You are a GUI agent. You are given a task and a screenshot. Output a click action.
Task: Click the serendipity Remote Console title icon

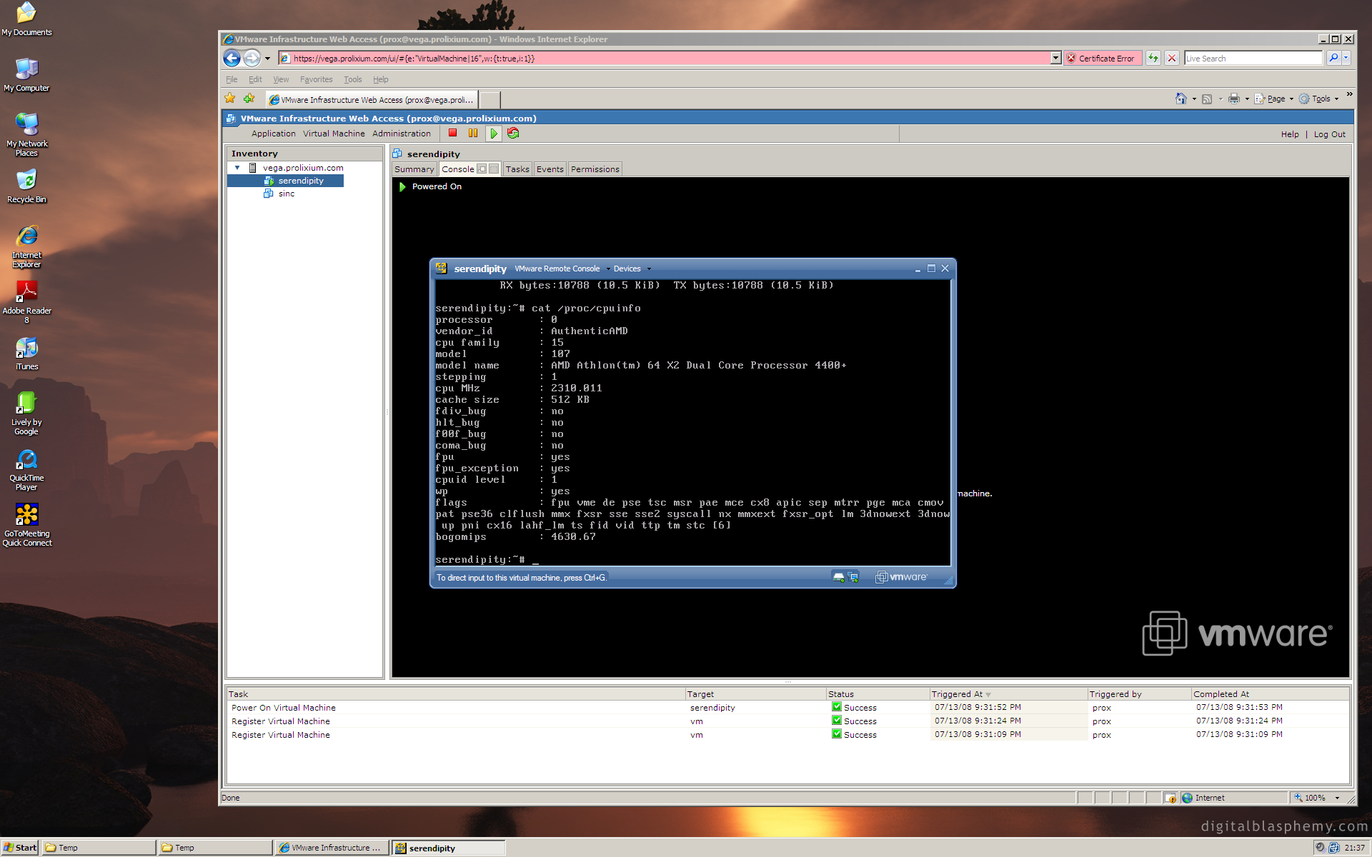(441, 269)
